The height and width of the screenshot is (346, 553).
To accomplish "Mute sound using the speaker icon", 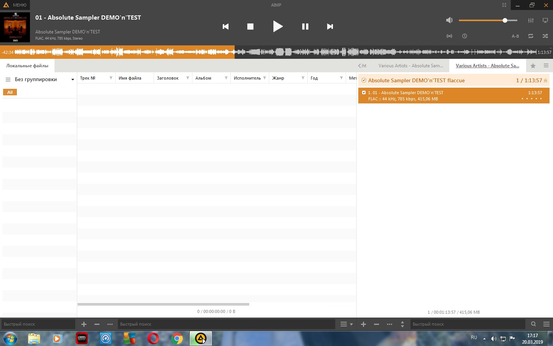I will coord(449,20).
